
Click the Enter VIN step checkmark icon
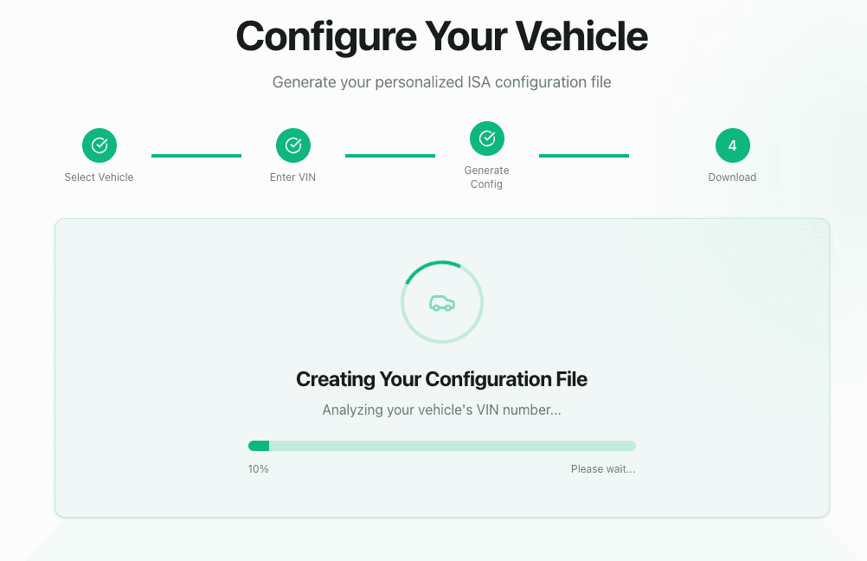[x=293, y=145]
